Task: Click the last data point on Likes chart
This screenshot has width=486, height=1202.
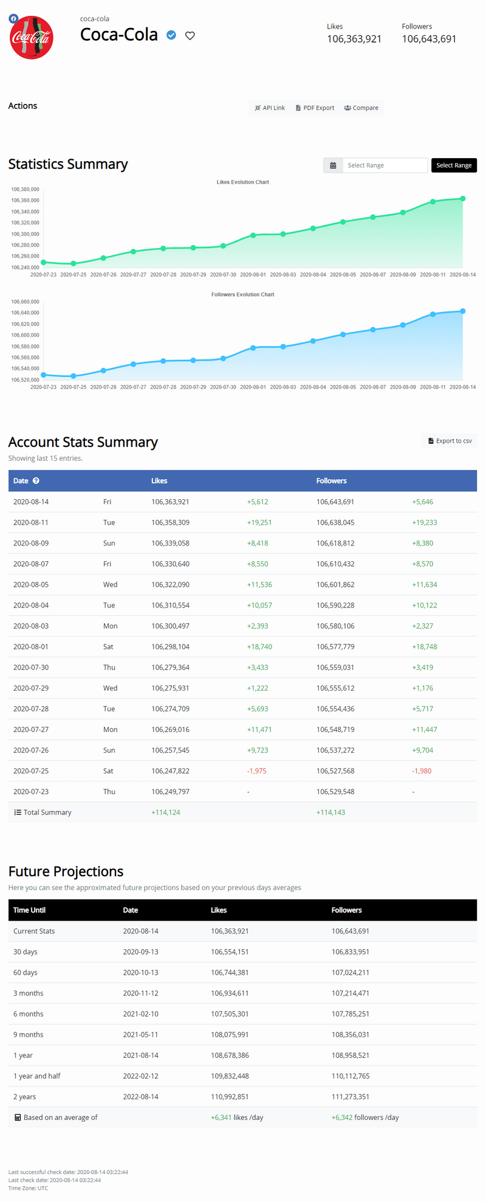Action: tap(463, 199)
